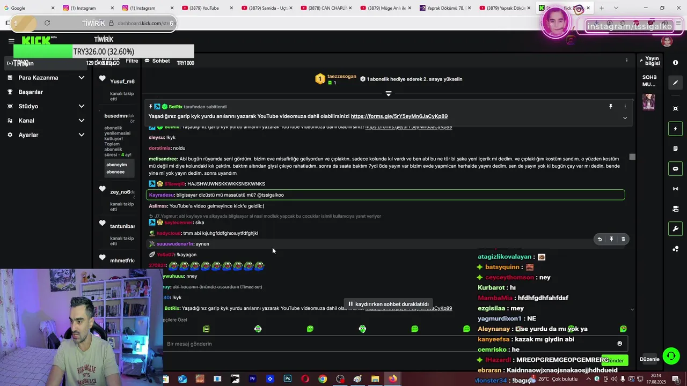Image resolution: width=687 pixels, height=386 pixels.
Task: Open File Explorer from the taskbar
Action: coord(375,379)
